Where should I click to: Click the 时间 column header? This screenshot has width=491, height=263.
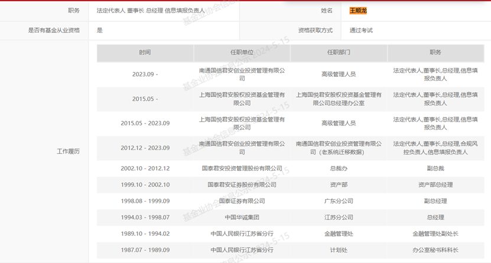click(x=145, y=53)
